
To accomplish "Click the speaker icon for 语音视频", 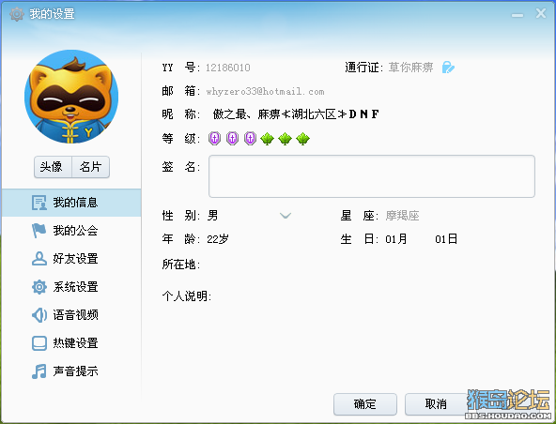I will pyautogui.click(x=39, y=315).
